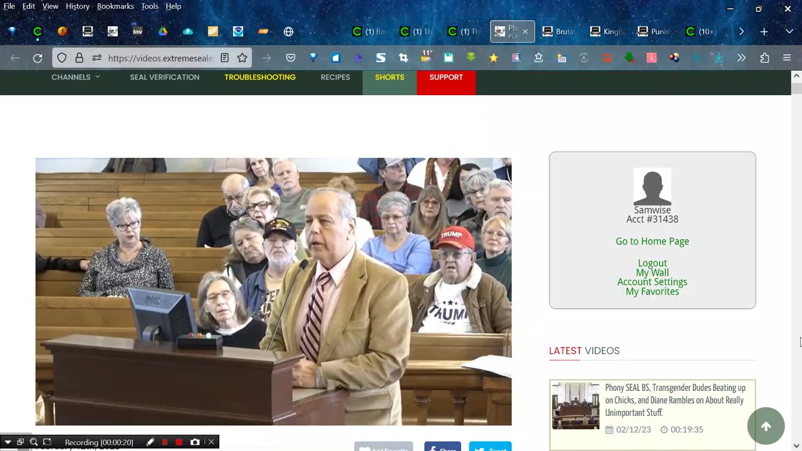Pause recording with the red pause button
Viewport: 802px width, 451px height.
pos(165,442)
